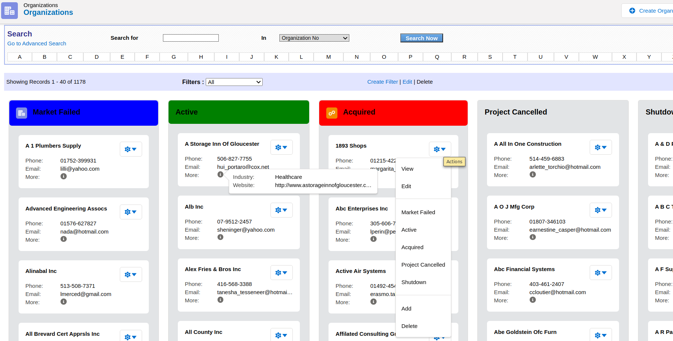673x341 pixels.
Task: Open actions gear for A 1 Plumbers Supply
Action: click(x=131, y=149)
